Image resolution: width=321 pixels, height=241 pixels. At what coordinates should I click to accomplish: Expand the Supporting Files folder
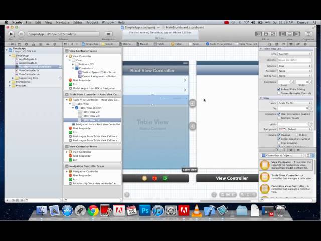point(13,78)
